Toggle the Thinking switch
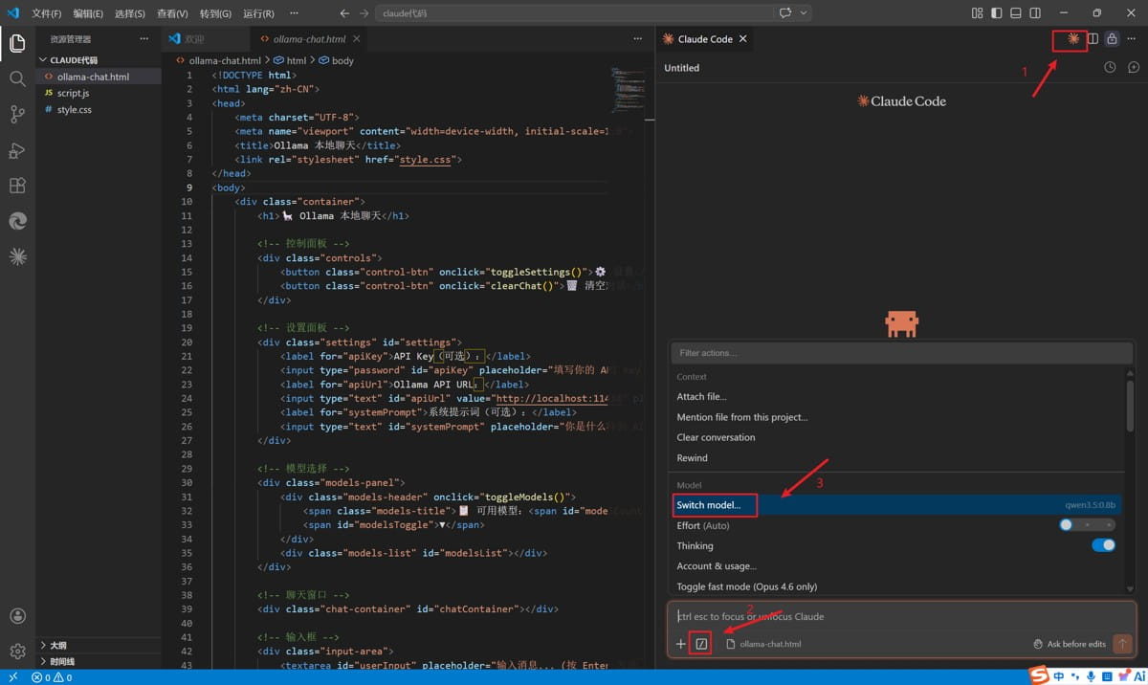1148x685 pixels. pos(1103,545)
